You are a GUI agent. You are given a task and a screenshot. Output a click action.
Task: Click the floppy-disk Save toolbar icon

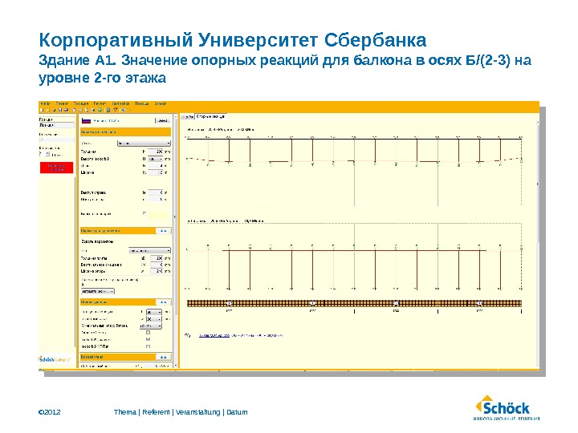point(60,110)
